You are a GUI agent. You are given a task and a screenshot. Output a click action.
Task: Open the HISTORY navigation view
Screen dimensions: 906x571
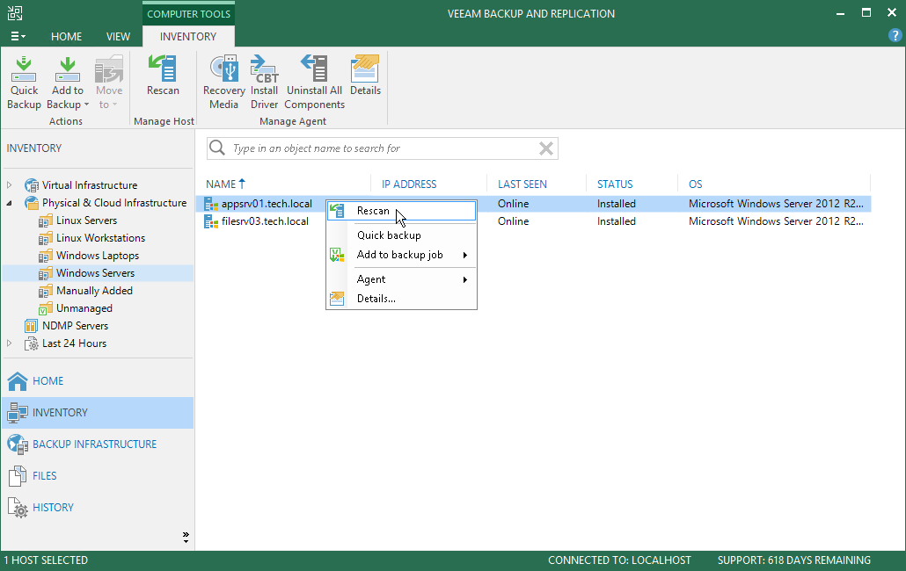pos(98,508)
